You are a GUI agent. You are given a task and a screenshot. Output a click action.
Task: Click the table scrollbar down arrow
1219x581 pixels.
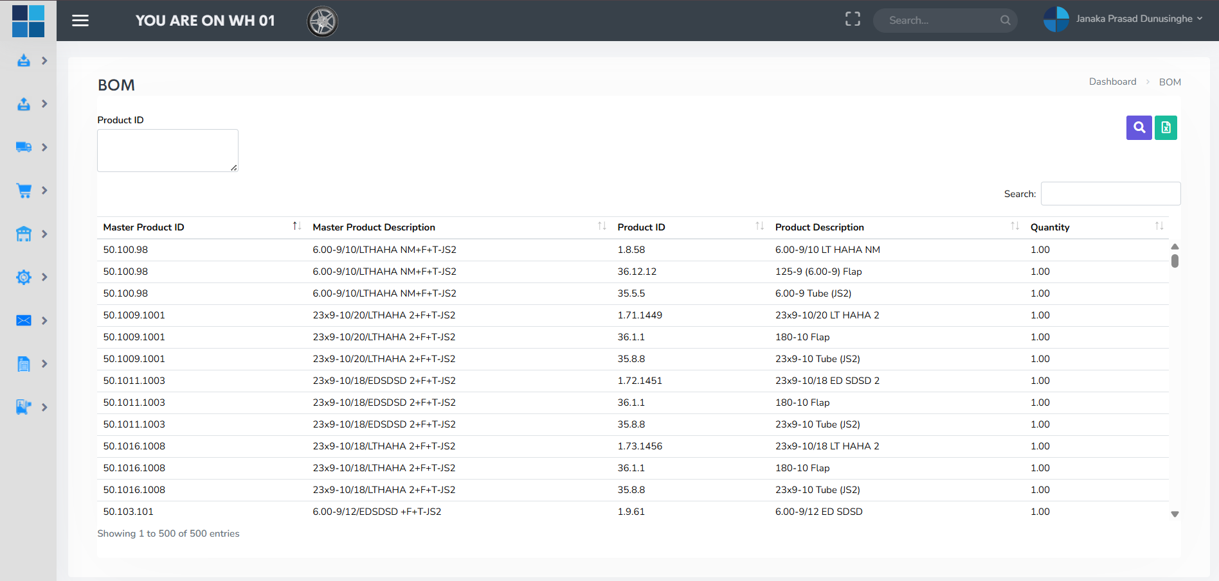(1175, 514)
